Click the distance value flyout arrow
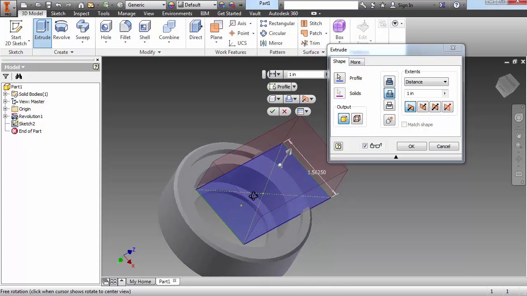Image resolution: width=527 pixels, height=296 pixels. coord(445,93)
